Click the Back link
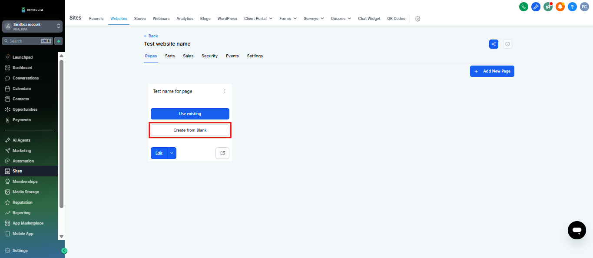The image size is (593, 258). [151, 36]
